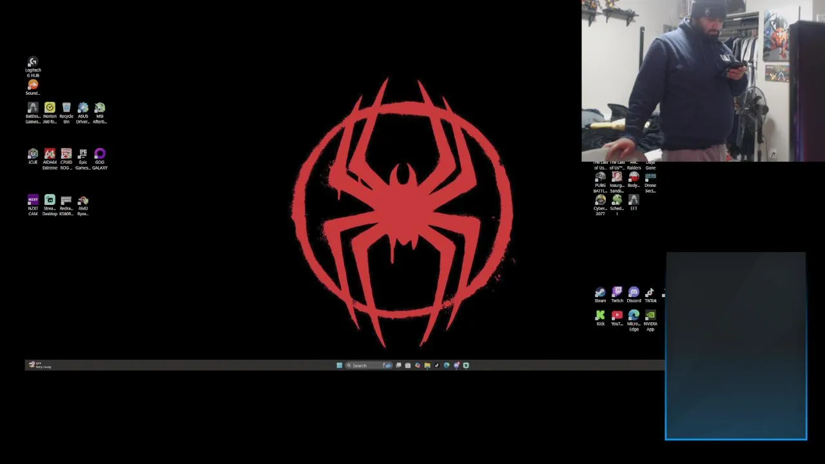Open the EFT desktop shortcut
Screen dimensions: 825x464
[x=634, y=203]
